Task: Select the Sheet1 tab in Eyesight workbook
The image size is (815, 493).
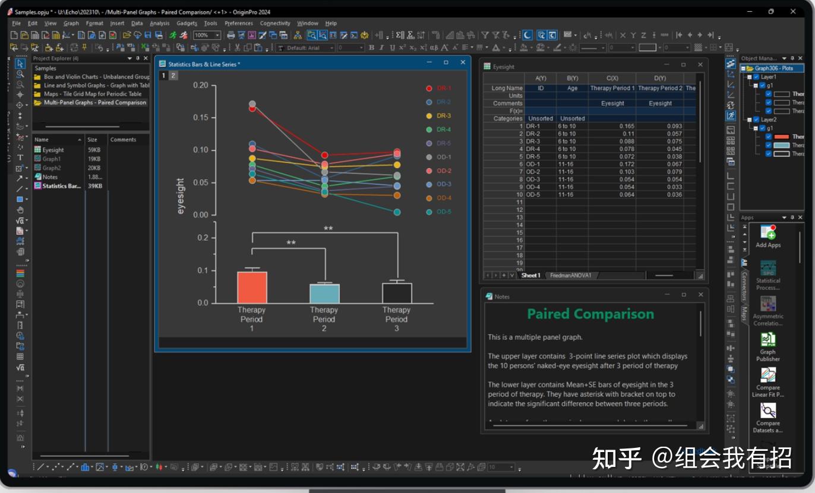Action: (530, 276)
